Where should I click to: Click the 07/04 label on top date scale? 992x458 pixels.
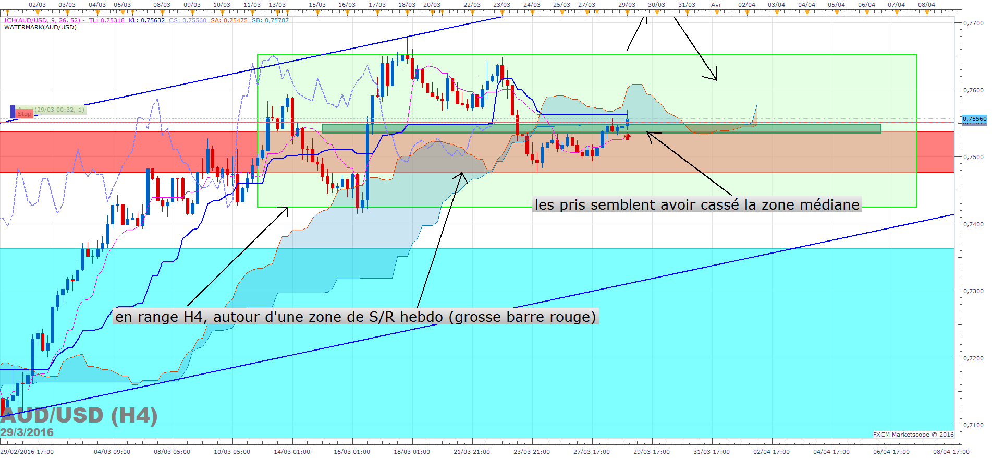896,5
